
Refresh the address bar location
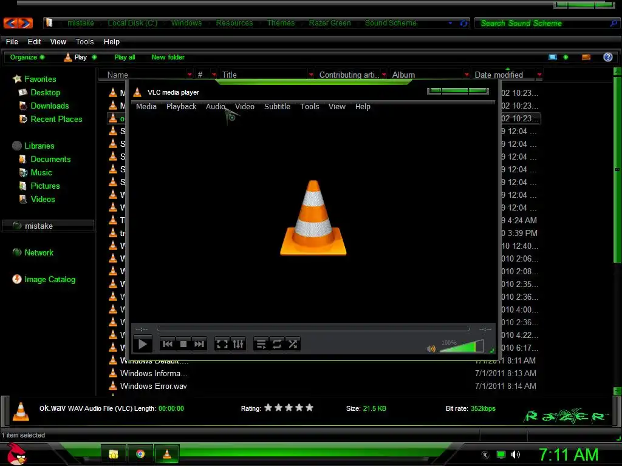[463, 23]
